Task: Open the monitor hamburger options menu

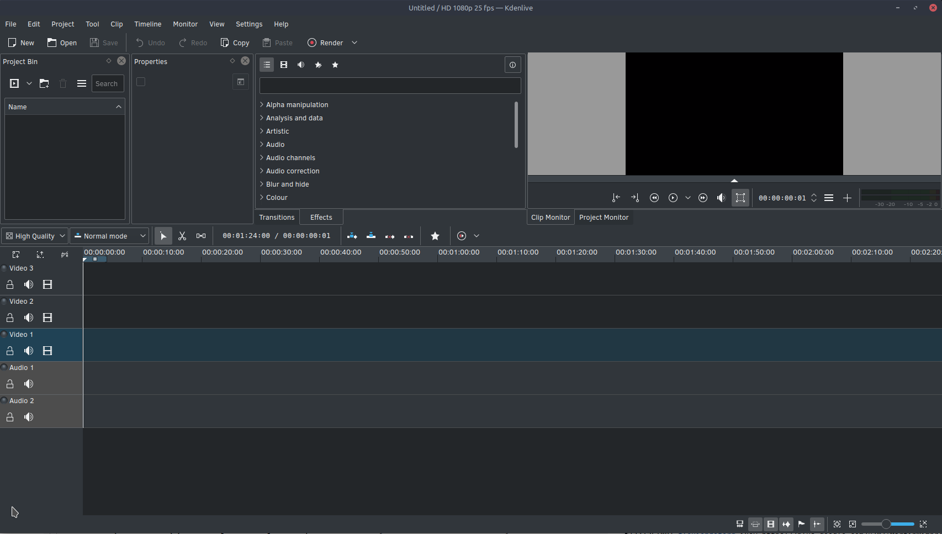Action: pos(829,198)
